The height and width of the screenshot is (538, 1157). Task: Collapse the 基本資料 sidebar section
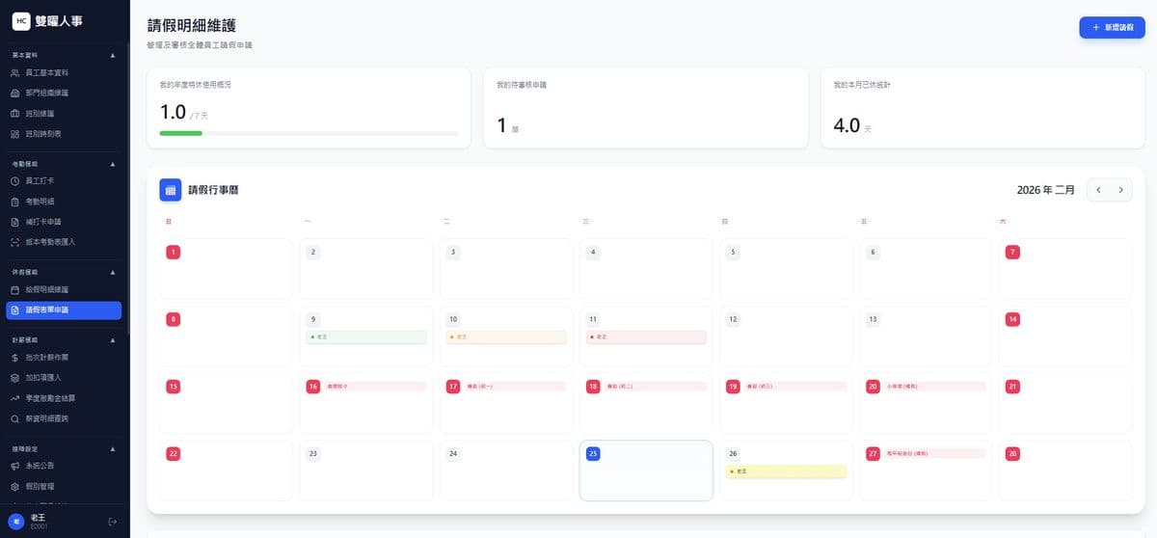coord(113,55)
